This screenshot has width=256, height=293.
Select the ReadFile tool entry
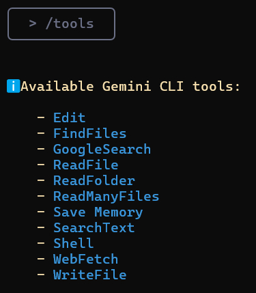pyautogui.click(x=85, y=165)
